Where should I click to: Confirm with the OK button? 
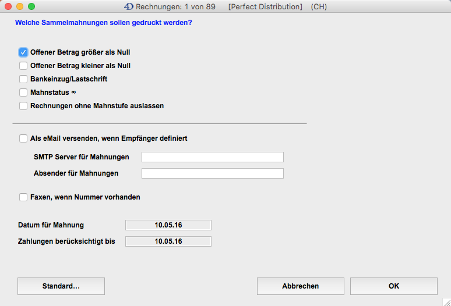[393, 286]
